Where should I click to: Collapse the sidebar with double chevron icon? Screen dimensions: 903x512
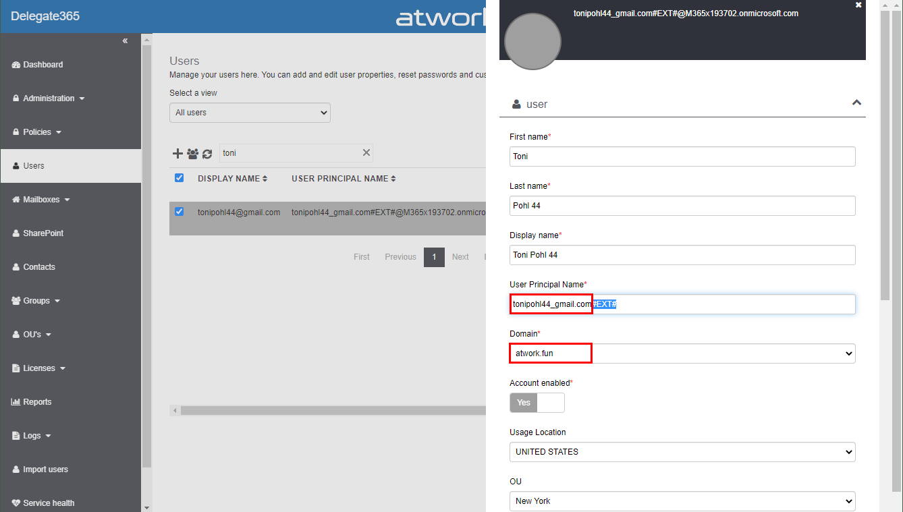click(x=125, y=41)
